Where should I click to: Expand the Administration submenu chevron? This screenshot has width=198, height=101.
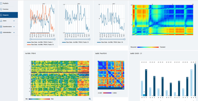[14, 32]
